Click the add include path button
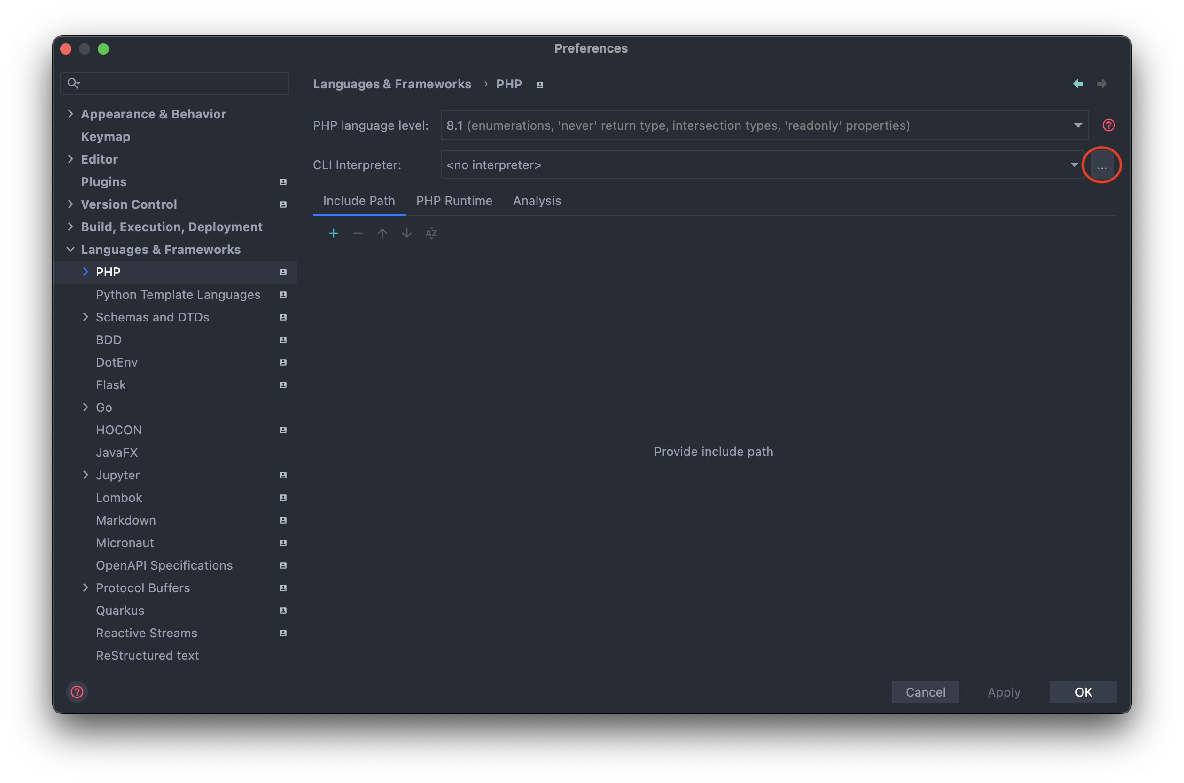 [x=333, y=233]
